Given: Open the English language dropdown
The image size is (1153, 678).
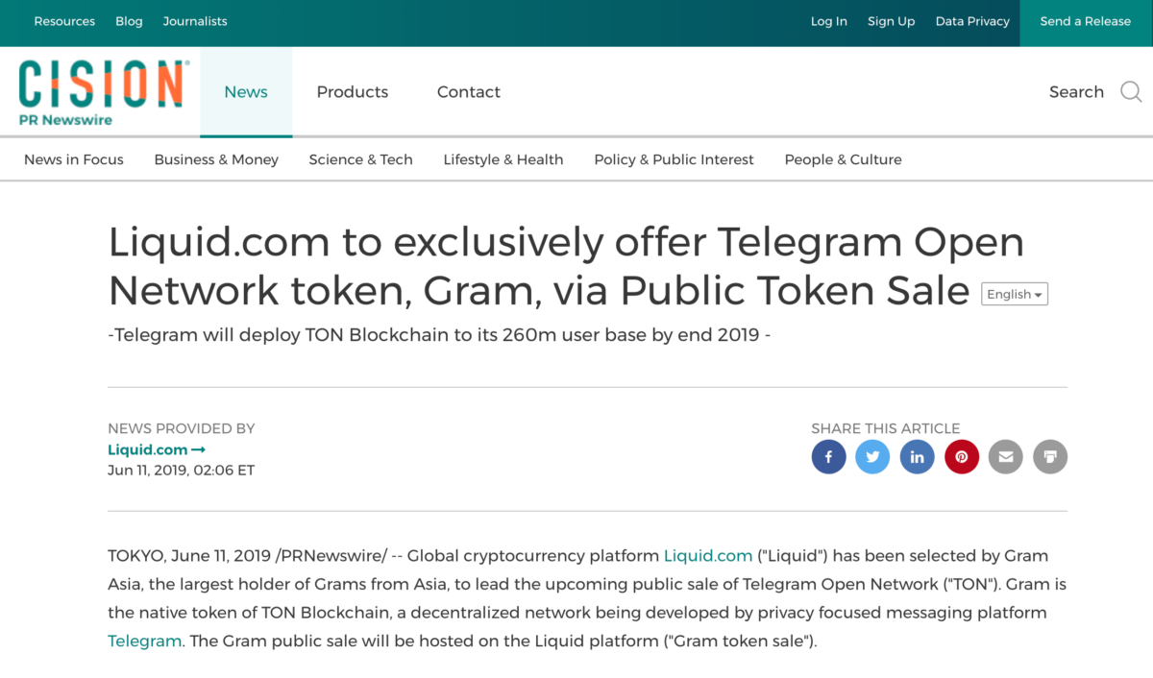Looking at the screenshot, I should 1014,295.
